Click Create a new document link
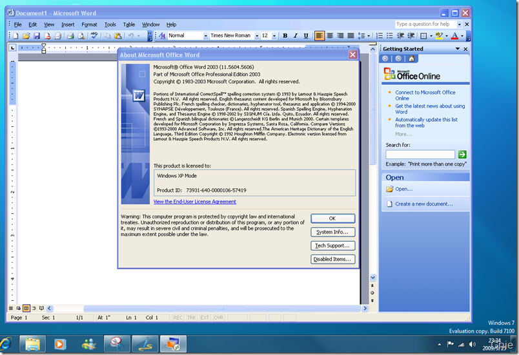519x355 pixels. point(424,204)
